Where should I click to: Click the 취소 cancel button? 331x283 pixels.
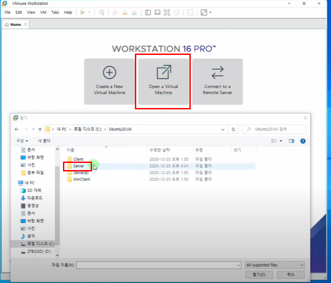coord(291,275)
